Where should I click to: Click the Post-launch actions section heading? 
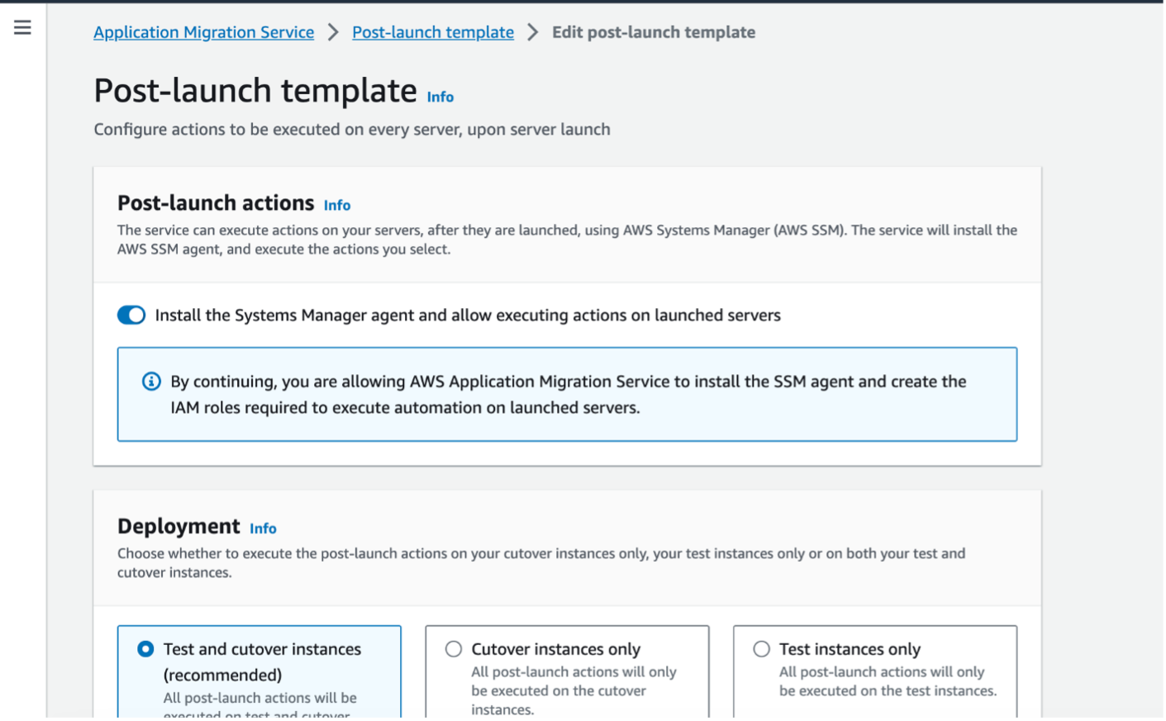click(x=216, y=203)
